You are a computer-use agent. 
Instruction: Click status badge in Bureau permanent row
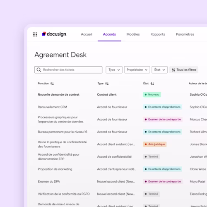[x=163, y=132]
